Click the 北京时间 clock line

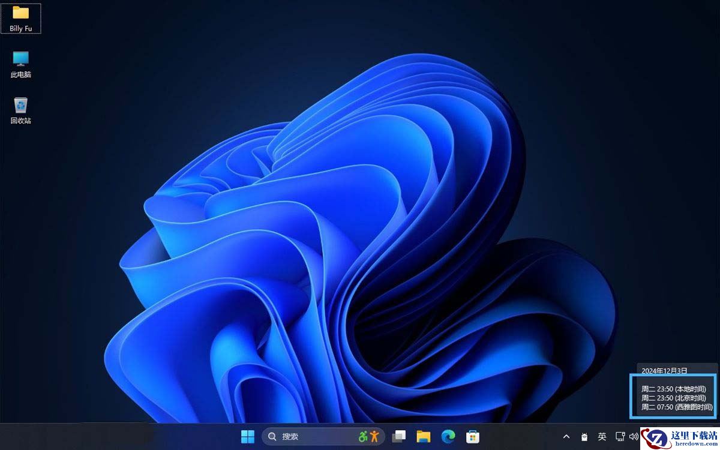673,398
